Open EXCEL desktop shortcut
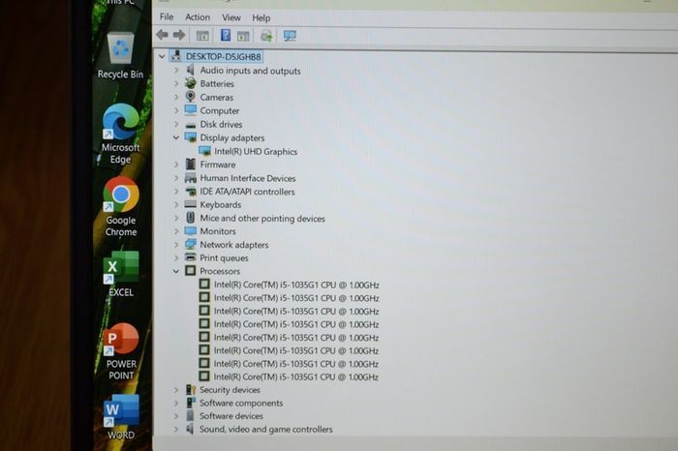Image resolution: width=678 pixels, height=451 pixels. (x=121, y=274)
